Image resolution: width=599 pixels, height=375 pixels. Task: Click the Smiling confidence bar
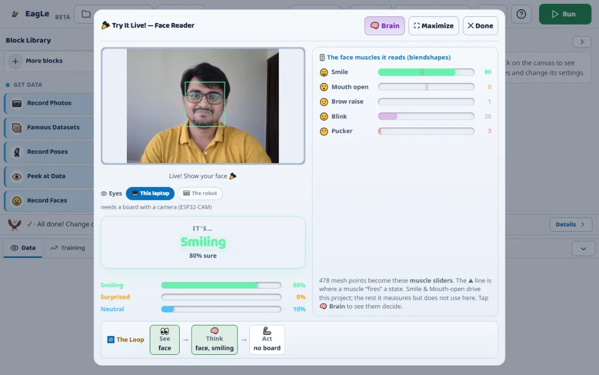point(221,285)
